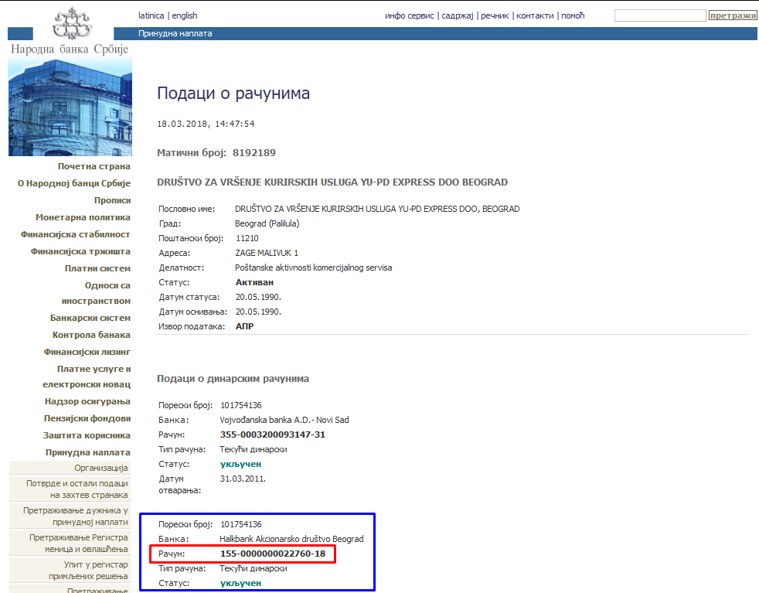Image resolution: width=759 pixels, height=593 pixels.
Task: Open Потврде и остали подаци на захтев странака
Action: (77, 489)
